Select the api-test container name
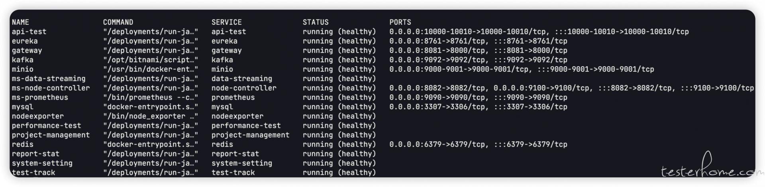The height and width of the screenshot is (187, 765). coord(29,31)
